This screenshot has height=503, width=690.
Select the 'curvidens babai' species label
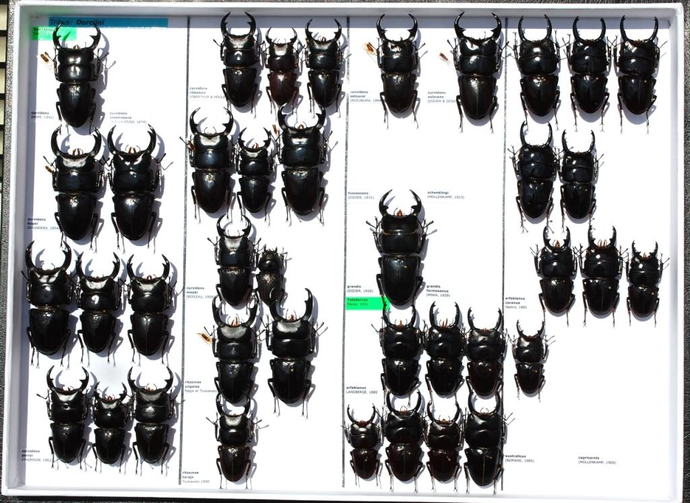43,223
